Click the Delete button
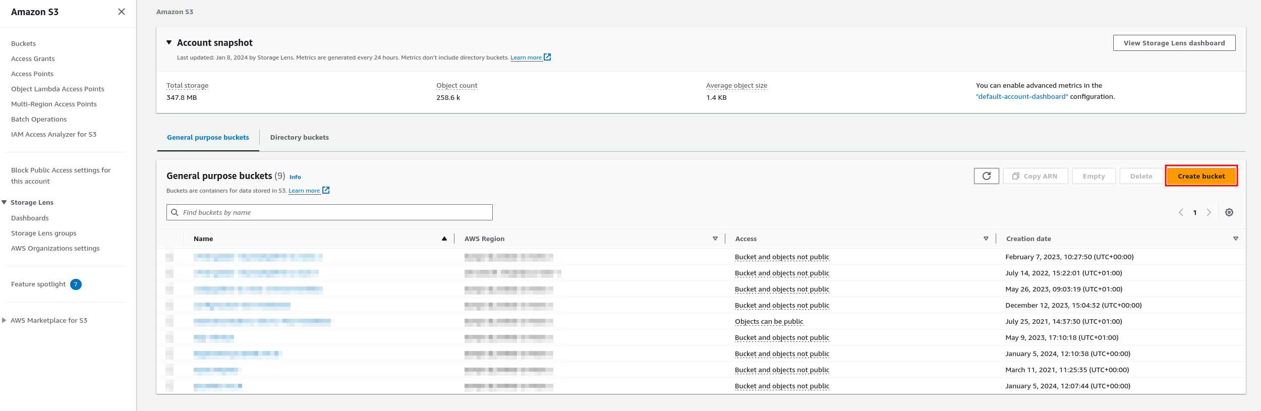The image size is (1261, 411). (x=1141, y=176)
